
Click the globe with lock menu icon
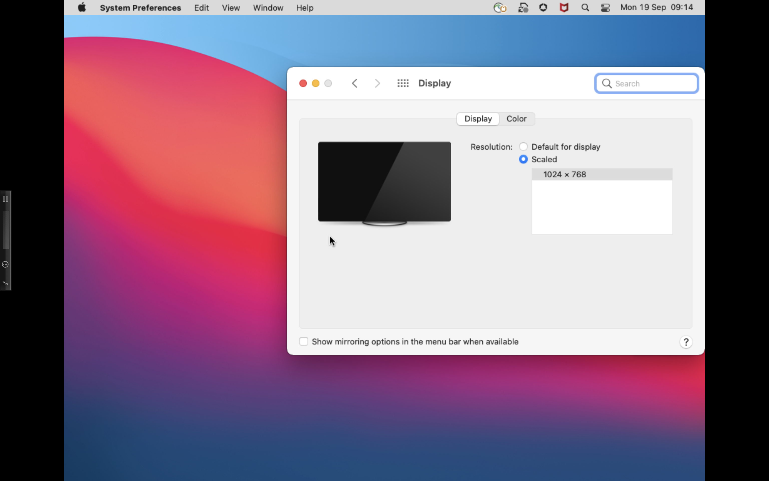click(500, 8)
